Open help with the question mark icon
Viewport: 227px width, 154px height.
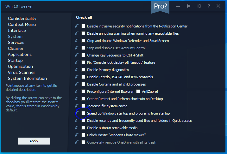(x=209, y=6)
